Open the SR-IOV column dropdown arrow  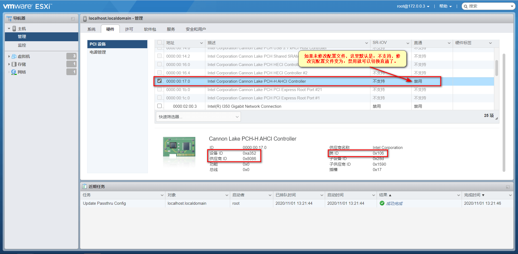[408, 43]
